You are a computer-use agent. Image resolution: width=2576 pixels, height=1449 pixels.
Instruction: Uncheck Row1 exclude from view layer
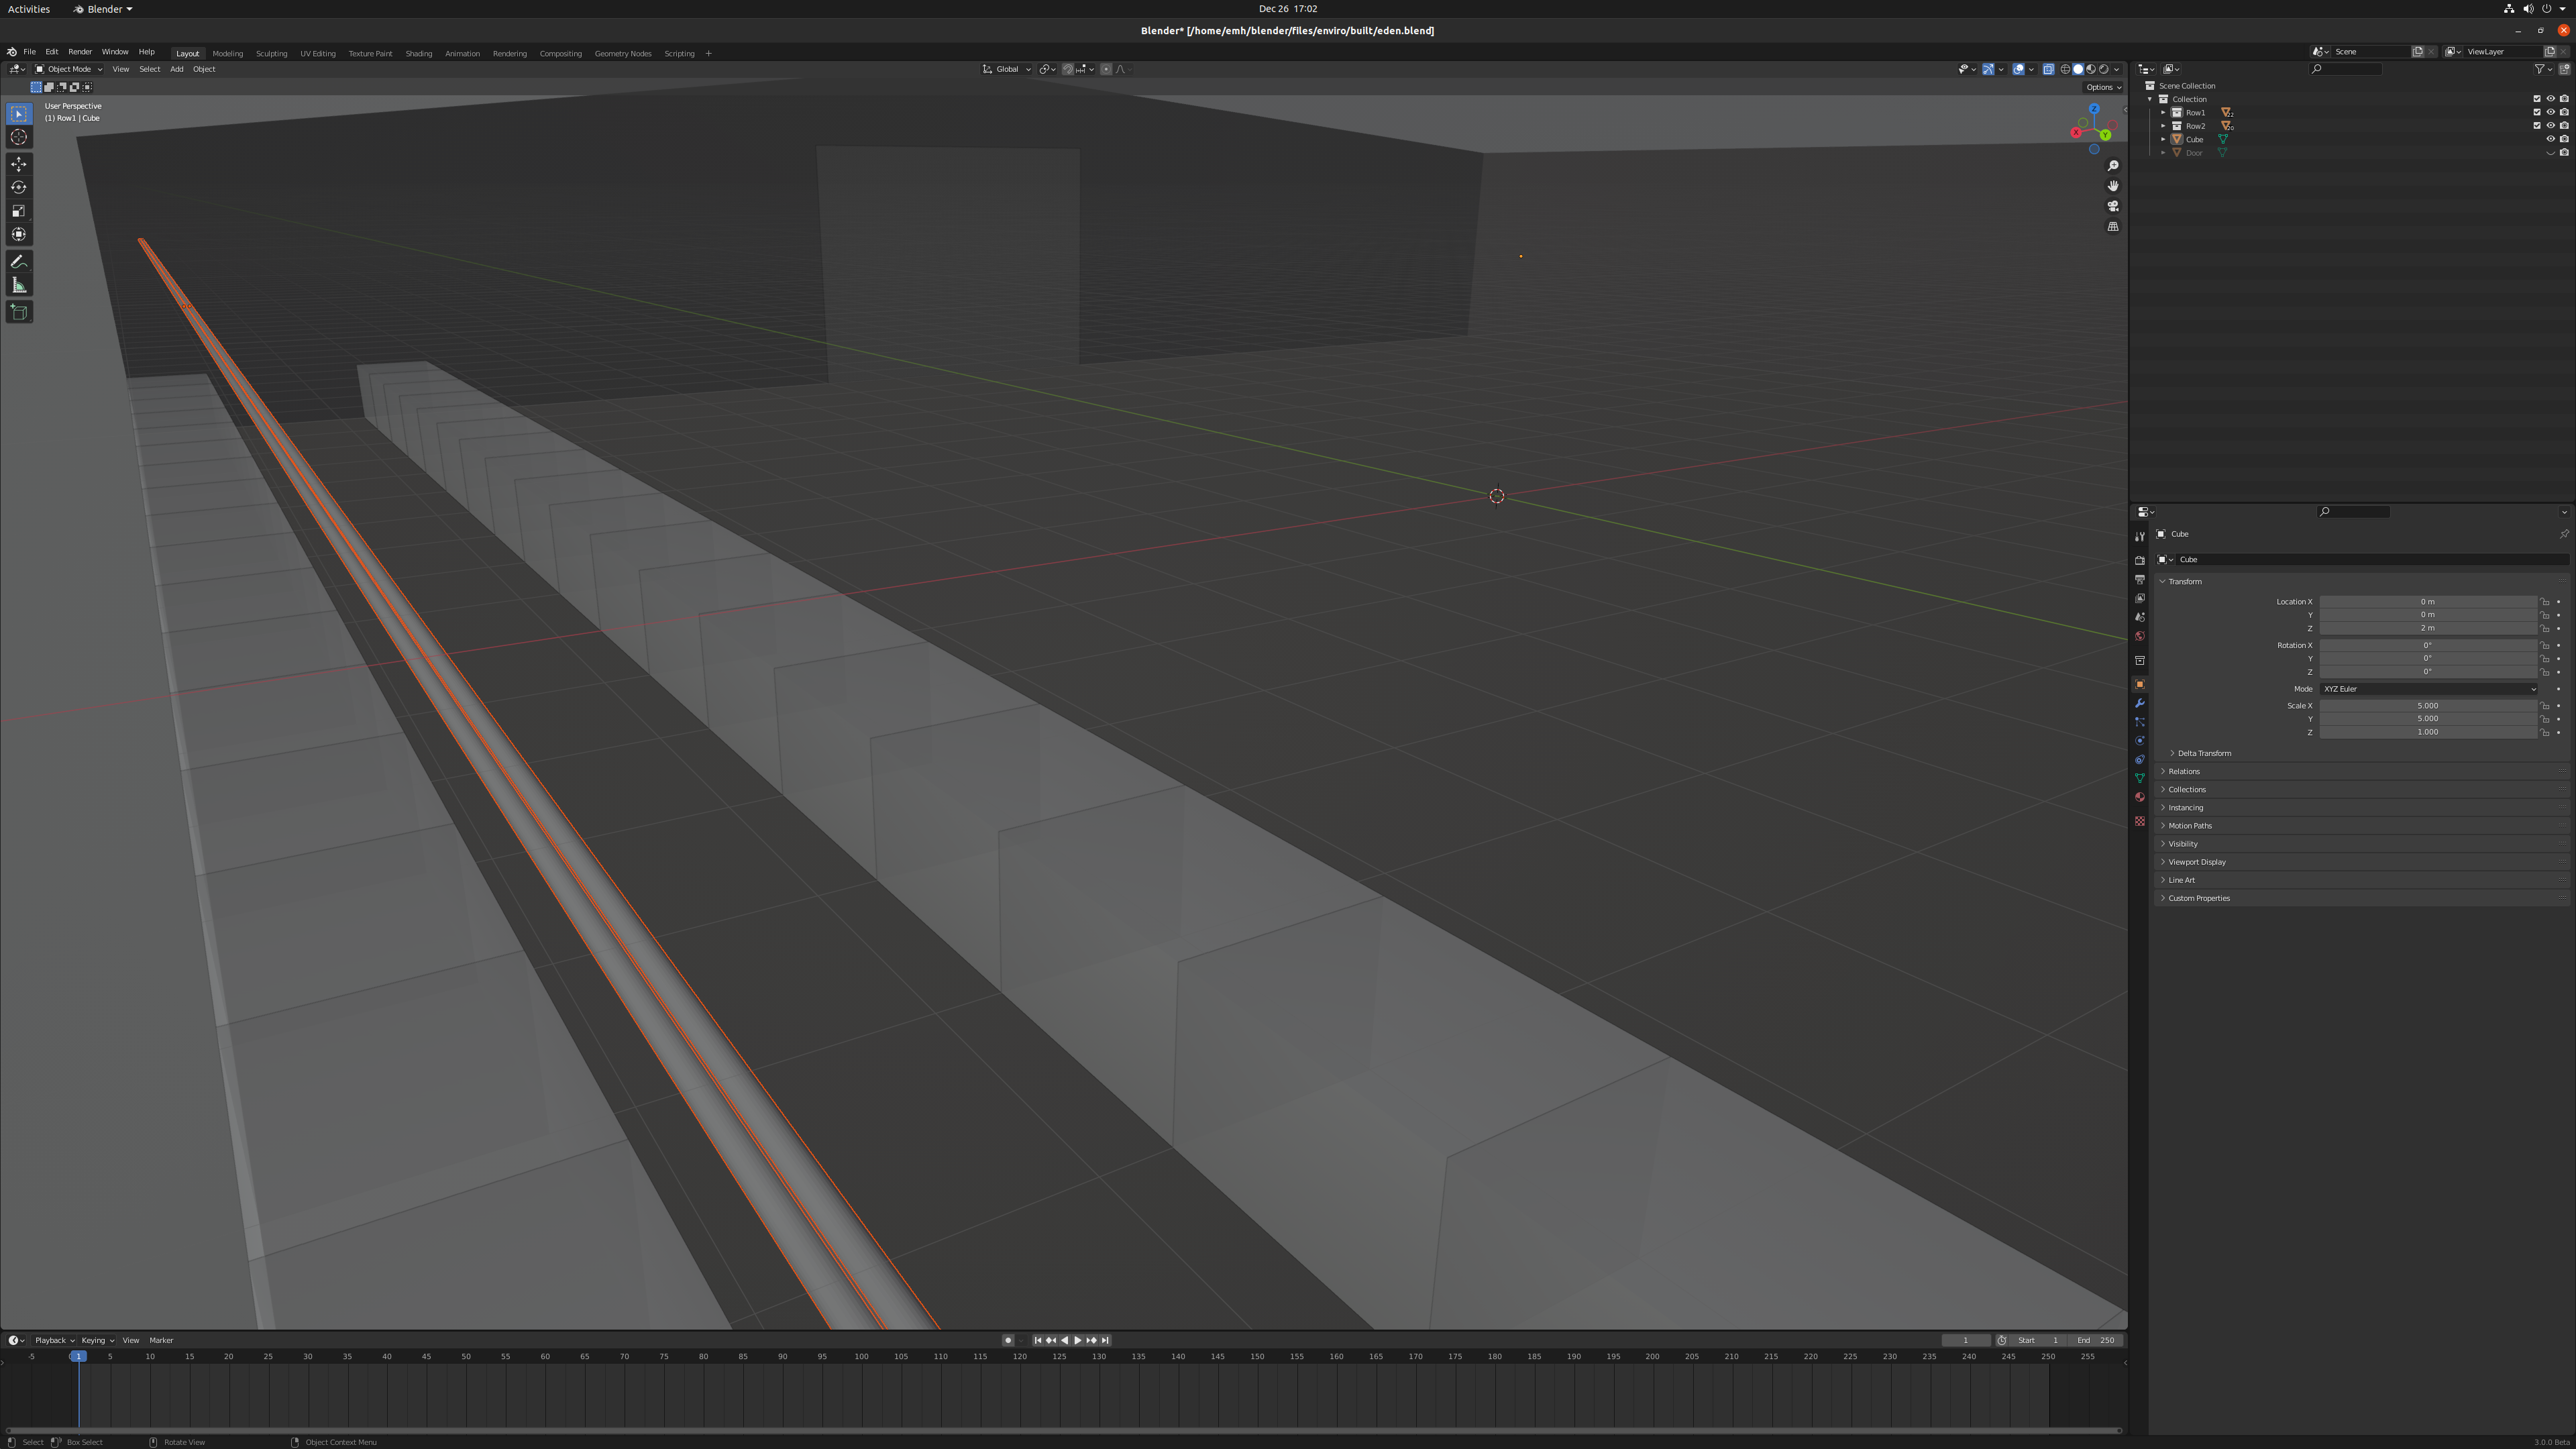(x=2537, y=112)
